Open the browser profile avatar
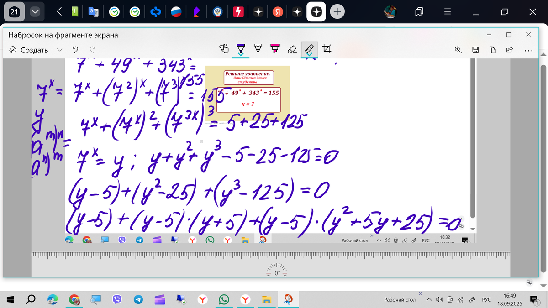The width and height of the screenshot is (548, 308). [x=390, y=12]
